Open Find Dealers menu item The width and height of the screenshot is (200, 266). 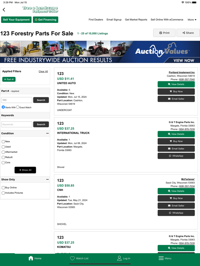(x=96, y=20)
